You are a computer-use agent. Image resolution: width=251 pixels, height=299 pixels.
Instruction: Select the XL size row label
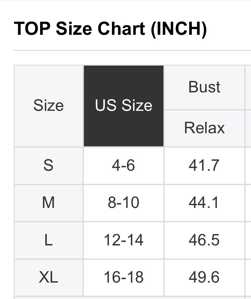(48, 277)
